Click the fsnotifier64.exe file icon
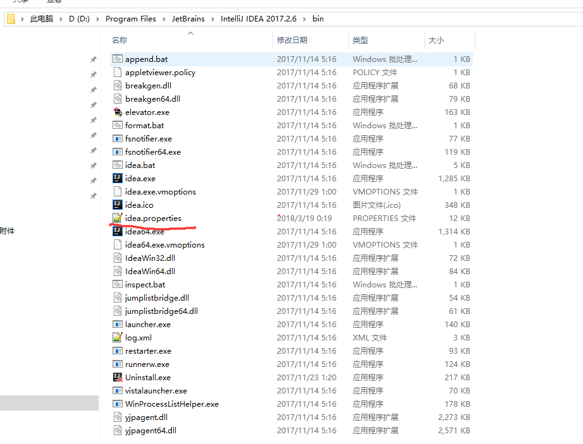 pyautogui.click(x=118, y=152)
